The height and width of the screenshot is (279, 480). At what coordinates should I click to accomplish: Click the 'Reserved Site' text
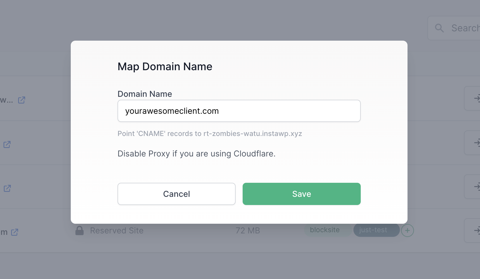pos(117,230)
